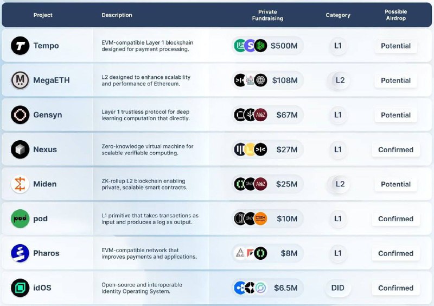Click the Miden orange logo icon
The width and height of the screenshot is (434, 306).
click(20, 184)
